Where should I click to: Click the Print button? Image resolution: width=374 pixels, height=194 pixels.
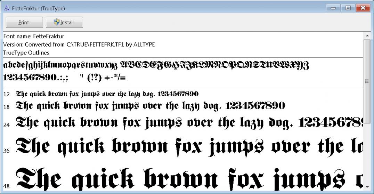(24, 22)
